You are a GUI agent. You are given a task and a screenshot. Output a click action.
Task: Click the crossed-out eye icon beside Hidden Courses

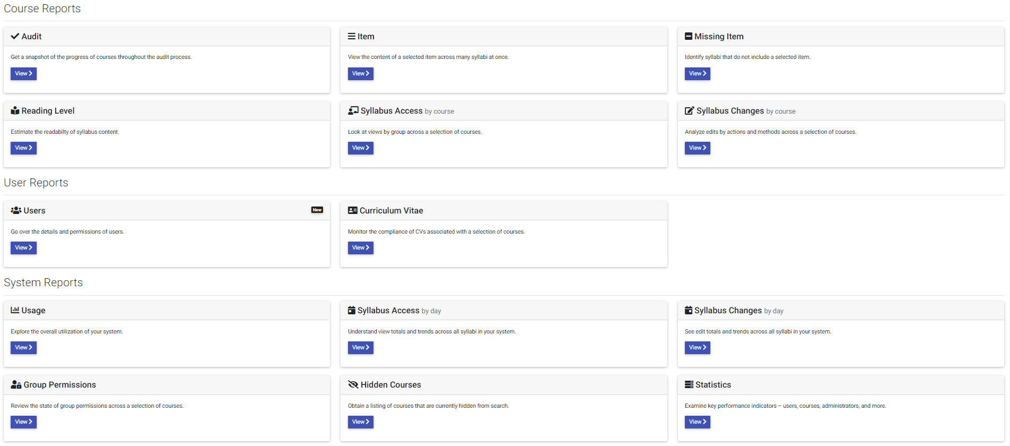(x=353, y=384)
